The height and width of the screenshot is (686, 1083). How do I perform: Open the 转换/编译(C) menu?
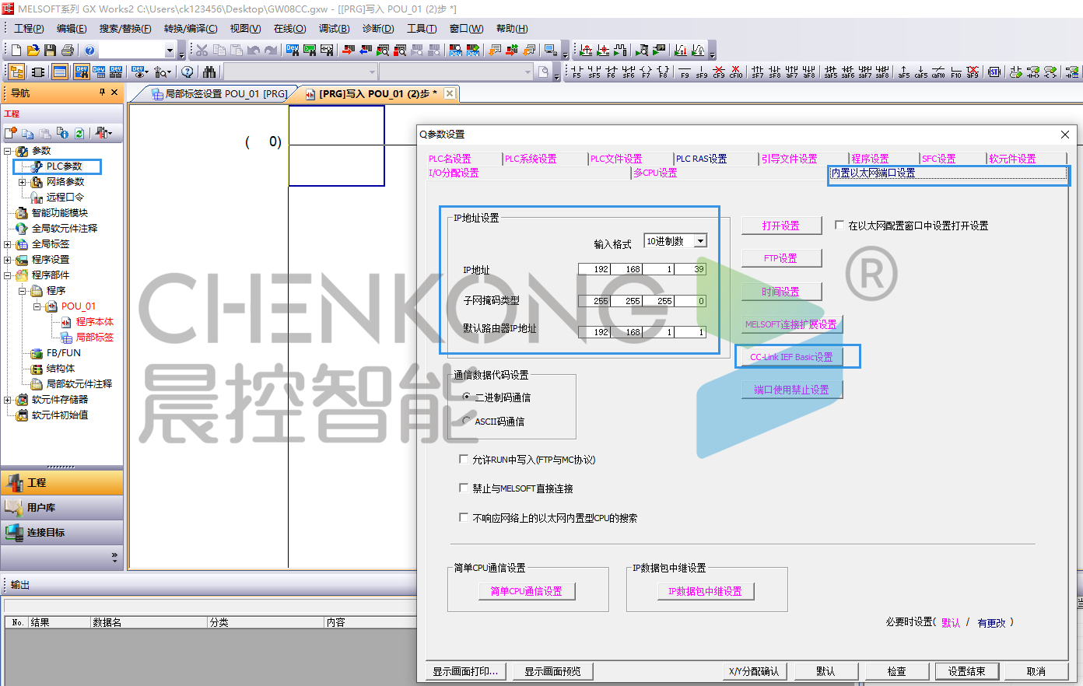click(x=191, y=29)
